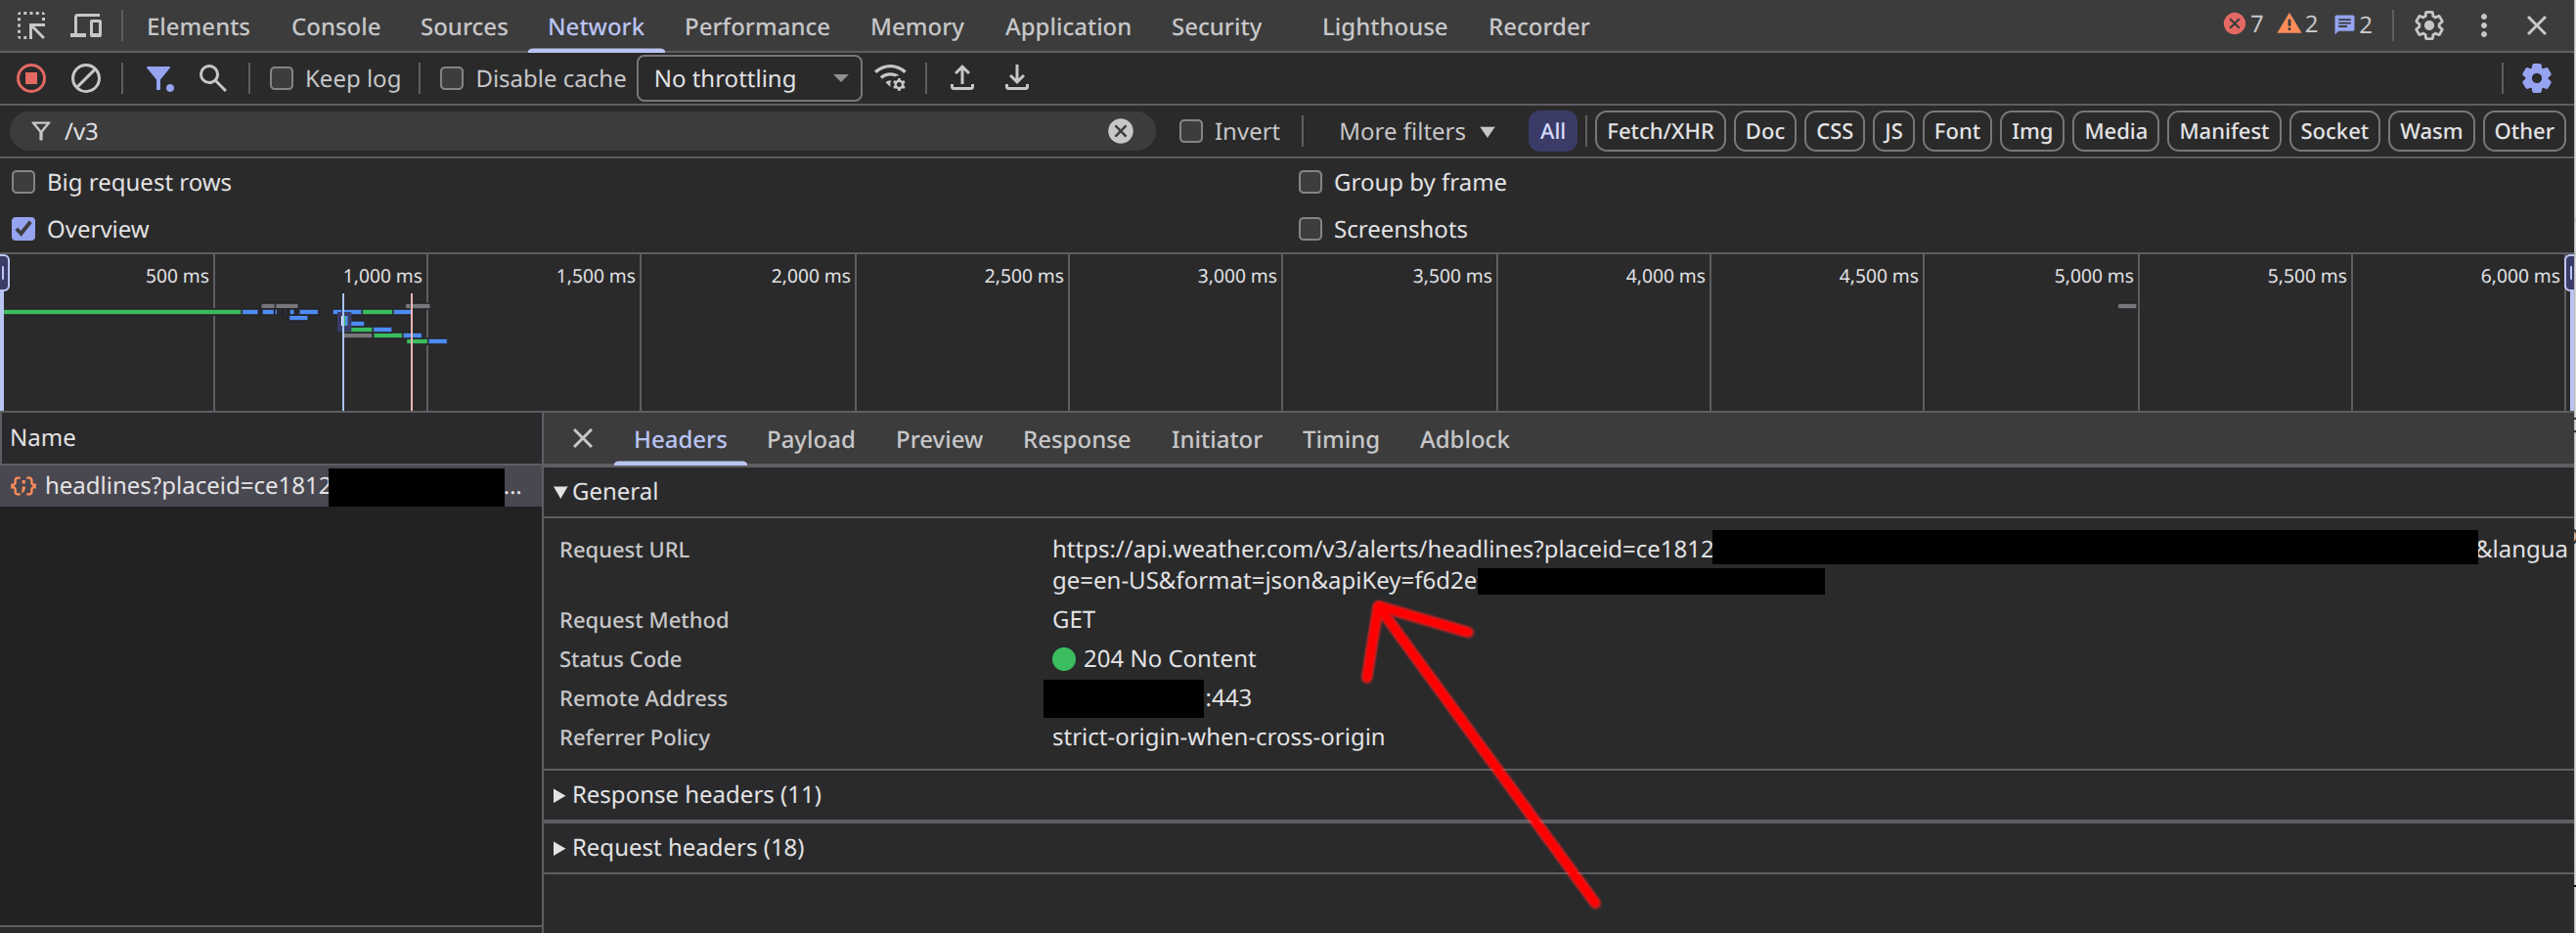Open Network panel settings gear
2576x933 pixels.
(2536, 78)
